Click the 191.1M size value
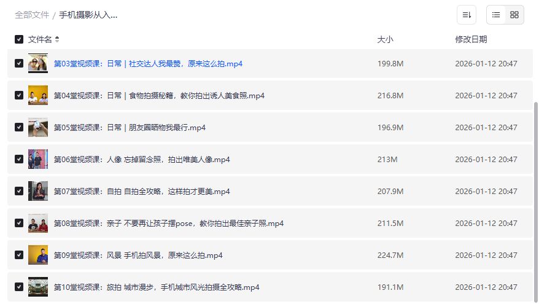539x304 pixels. [x=390, y=287]
